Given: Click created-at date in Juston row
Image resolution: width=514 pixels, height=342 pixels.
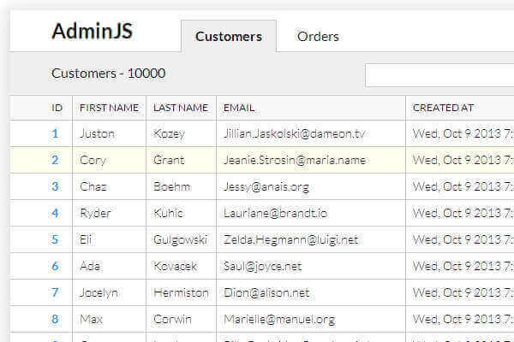Looking at the screenshot, I should click(x=463, y=133).
